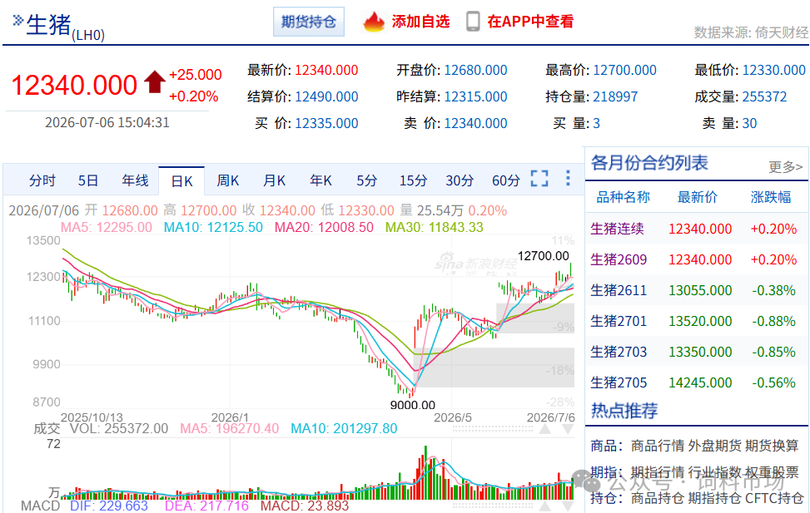This screenshot has width=810, height=513.
Task: Click the down triangle under the price chart
Action: pos(568,429)
